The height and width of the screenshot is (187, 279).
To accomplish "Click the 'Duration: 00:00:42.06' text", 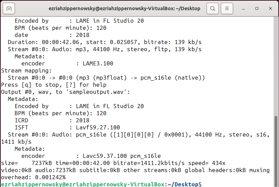I will point(44,42).
